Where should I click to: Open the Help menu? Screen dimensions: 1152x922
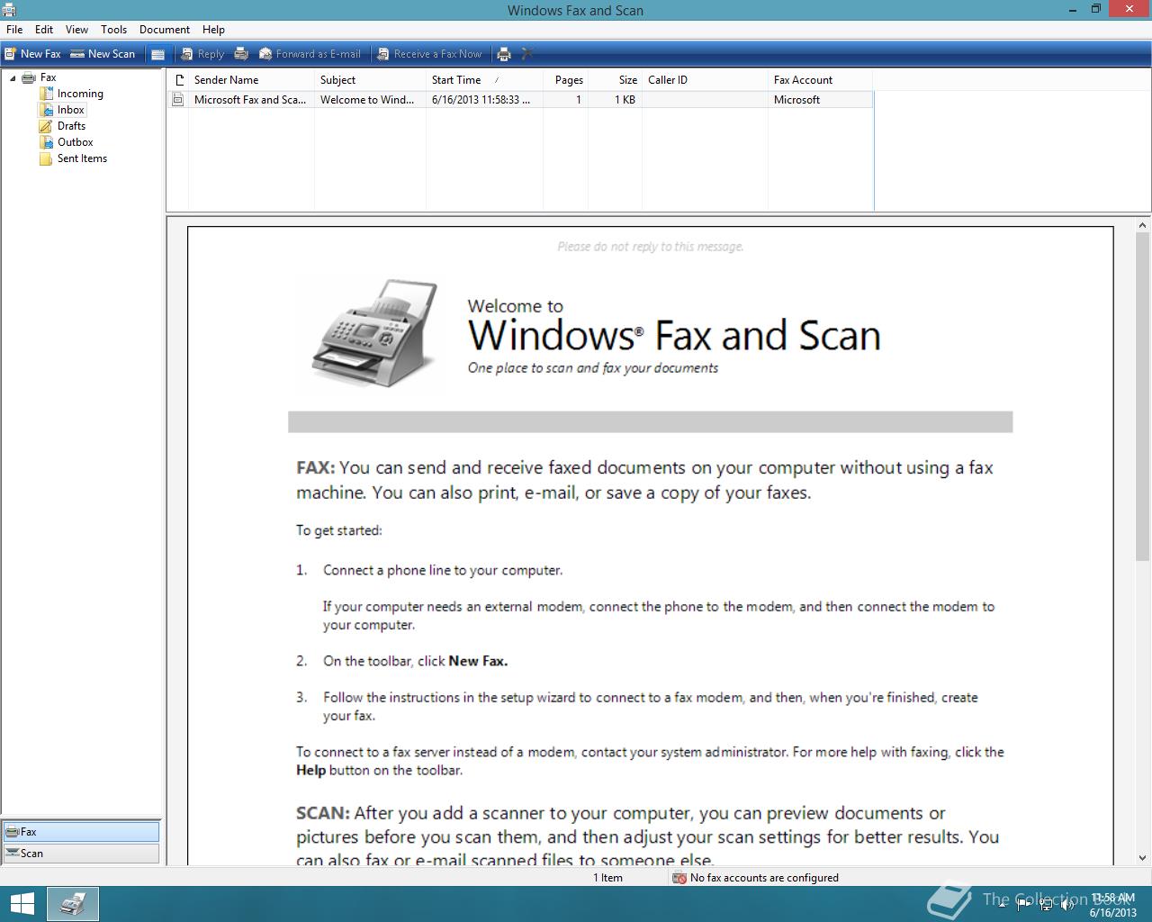(x=213, y=30)
